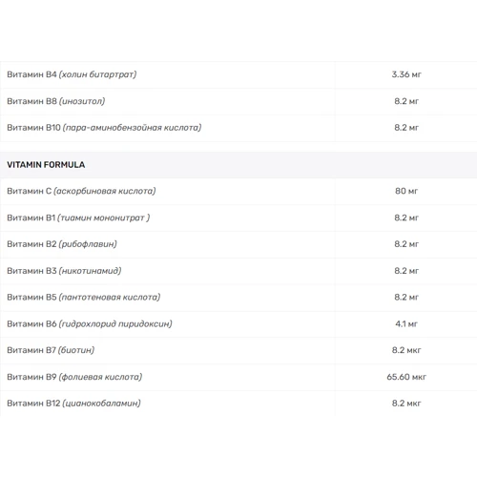
Task: Select Витамин B1 тиамин мононитрат label
Action: click(78, 218)
